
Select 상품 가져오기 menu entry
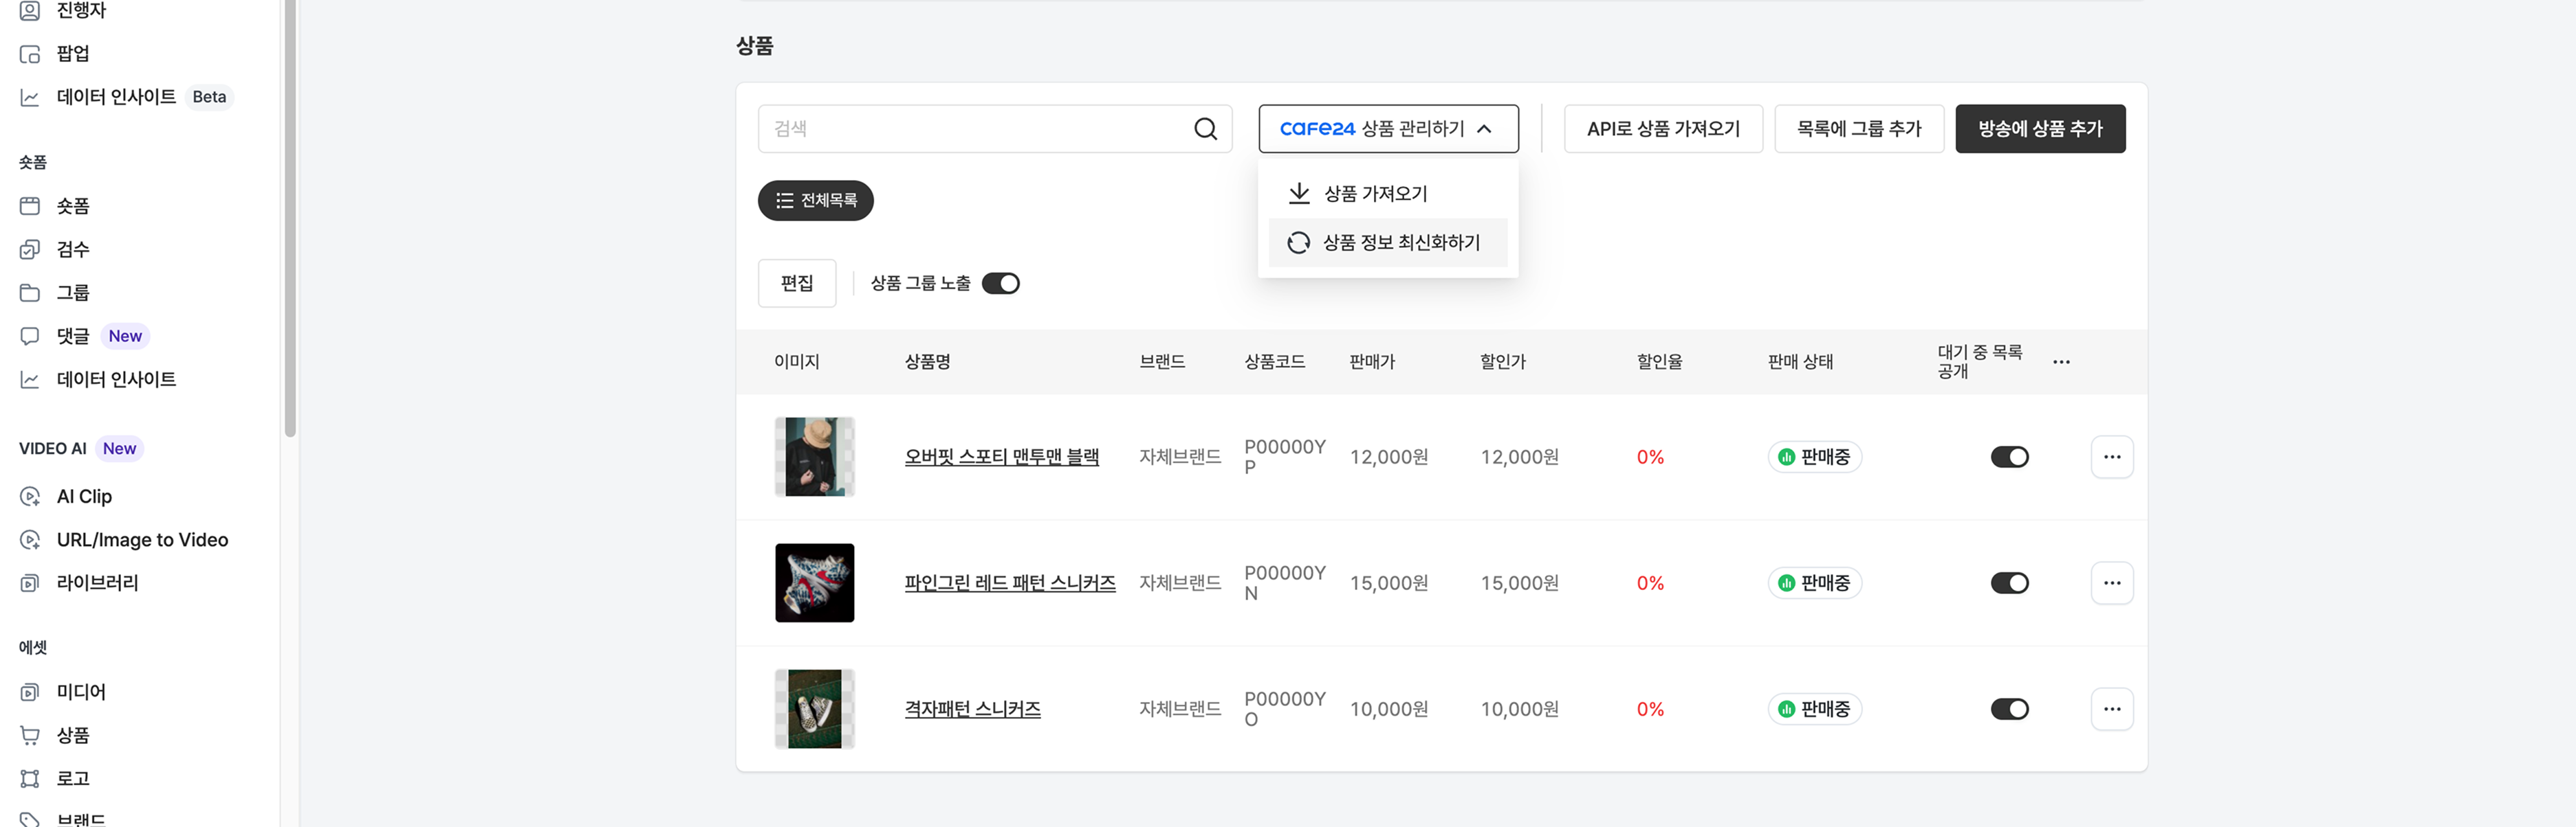pyautogui.click(x=1388, y=194)
